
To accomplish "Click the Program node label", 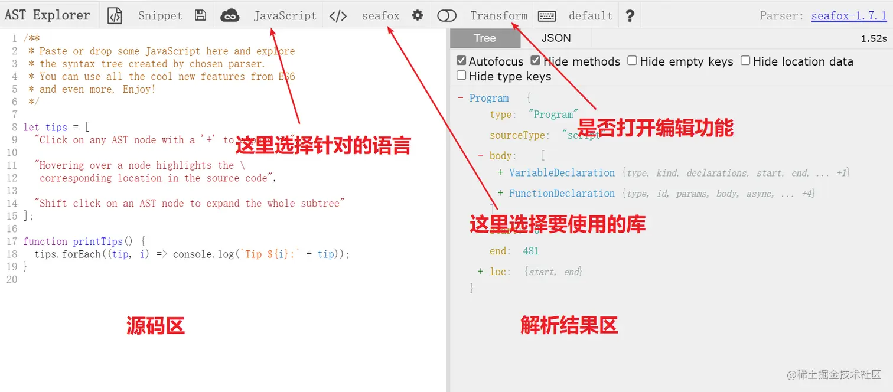I will [x=489, y=98].
